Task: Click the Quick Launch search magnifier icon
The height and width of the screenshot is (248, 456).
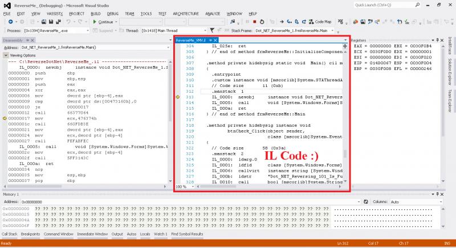Action: (x=417, y=5)
